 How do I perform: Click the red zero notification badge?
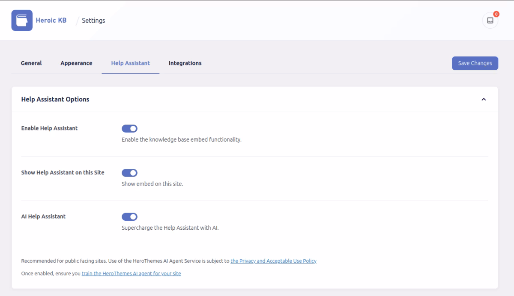pyautogui.click(x=496, y=14)
